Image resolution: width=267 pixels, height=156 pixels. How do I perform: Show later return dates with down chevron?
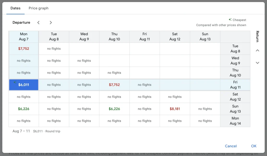pos(257,63)
